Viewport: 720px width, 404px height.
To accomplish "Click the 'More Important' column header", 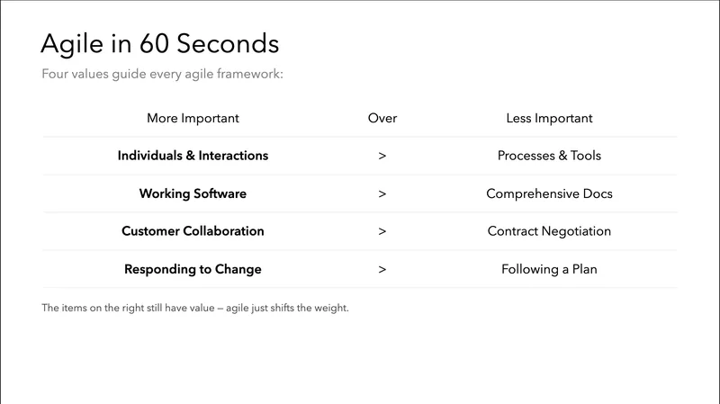I will tap(193, 118).
